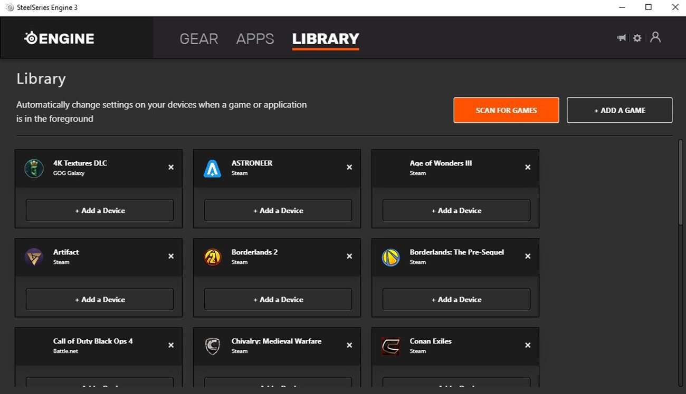Image resolution: width=686 pixels, height=394 pixels.
Task: Click the Conan Exiles game icon
Action: 390,346
